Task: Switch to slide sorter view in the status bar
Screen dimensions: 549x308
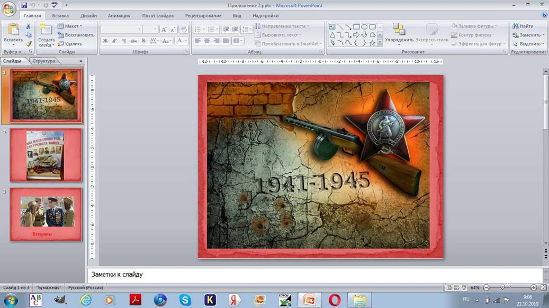Action: pos(456,288)
